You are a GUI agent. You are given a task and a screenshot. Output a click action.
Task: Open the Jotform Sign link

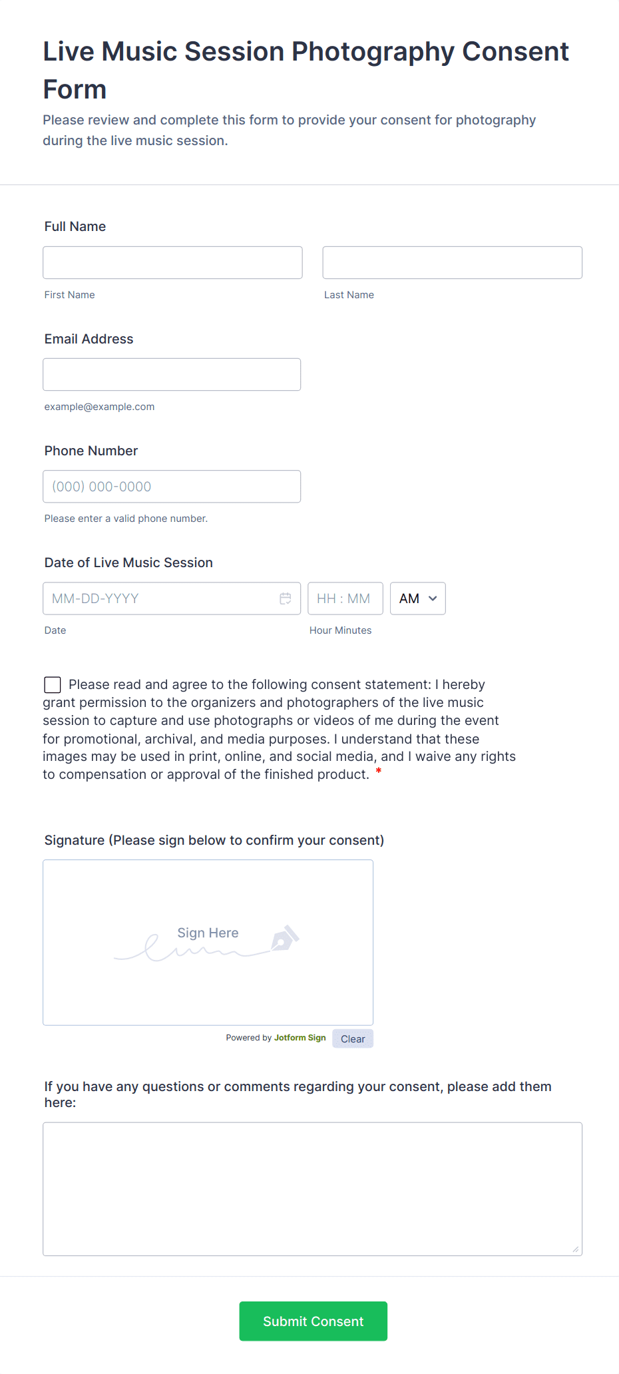coord(300,1037)
